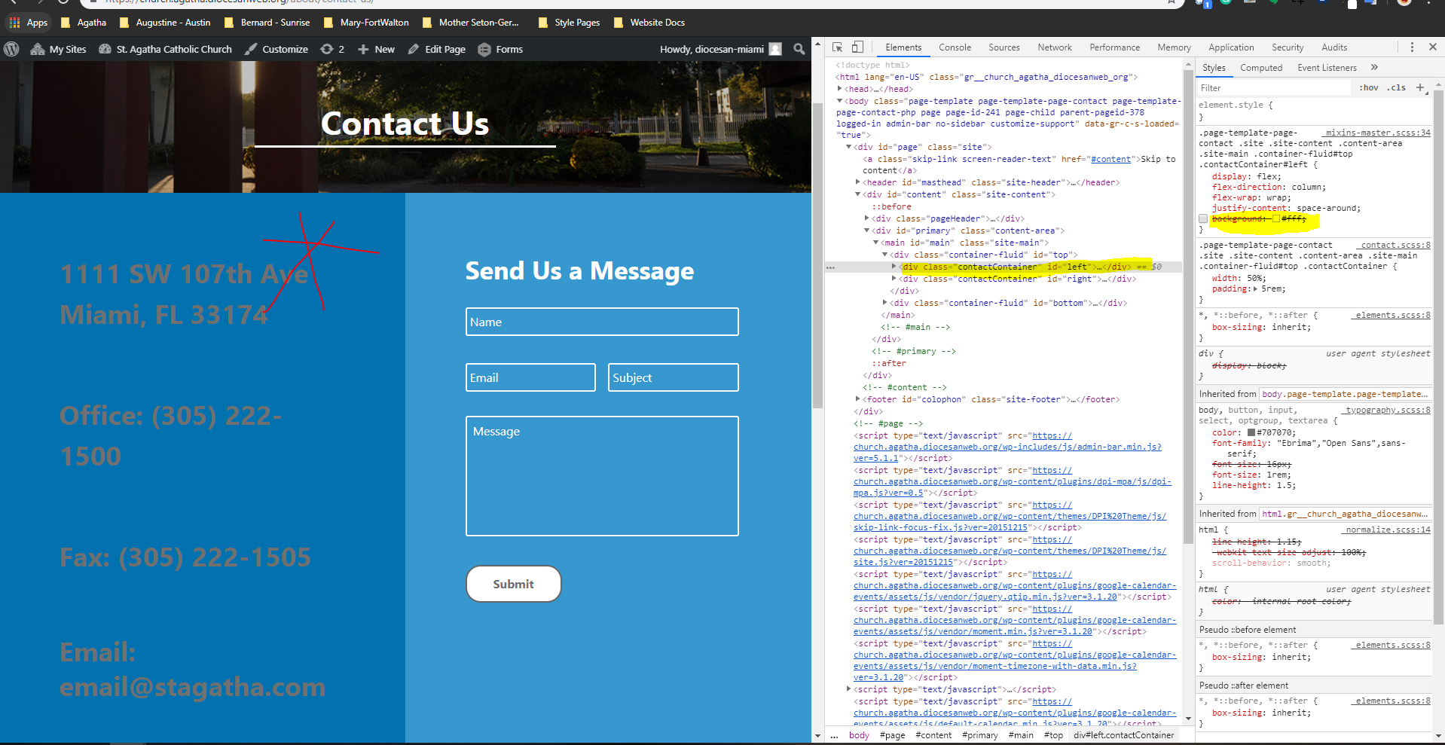Switch to the Computed tab
This screenshot has height=745, width=1445.
pyautogui.click(x=1260, y=68)
